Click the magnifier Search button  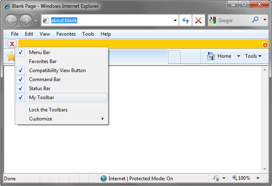(x=255, y=20)
